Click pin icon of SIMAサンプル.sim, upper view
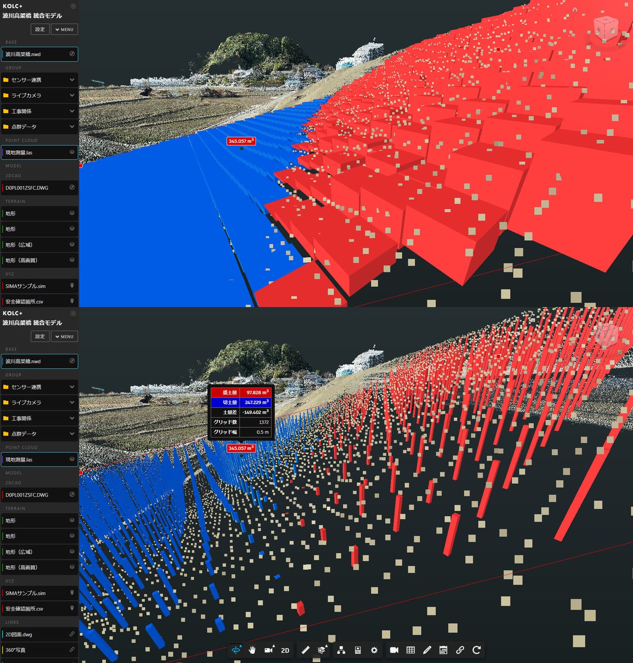Screen dimensions: 633x663 tap(72, 286)
